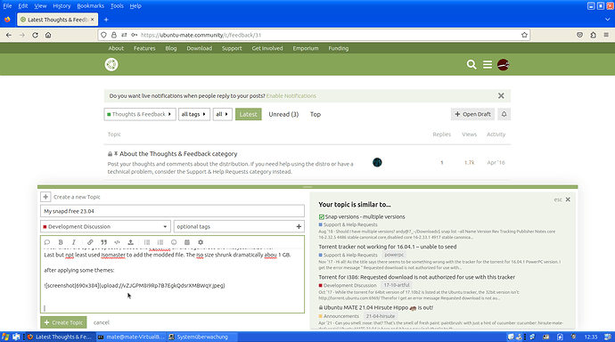The width and height of the screenshot is (615, 342).
Task: Open the Bookmarks menu
Action: (91, 6)
